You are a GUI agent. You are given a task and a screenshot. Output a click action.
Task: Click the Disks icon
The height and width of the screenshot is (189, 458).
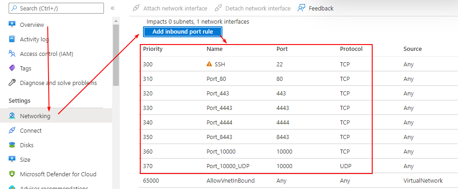12,145
